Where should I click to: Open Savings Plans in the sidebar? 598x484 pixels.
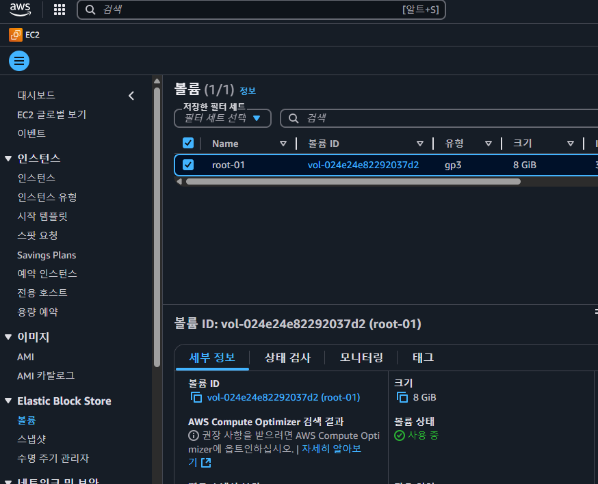tap(47, 255)
